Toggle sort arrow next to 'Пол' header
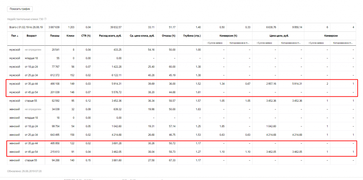Image resolution: width=363 pixels, height=180 pixels. pos(18,36)
